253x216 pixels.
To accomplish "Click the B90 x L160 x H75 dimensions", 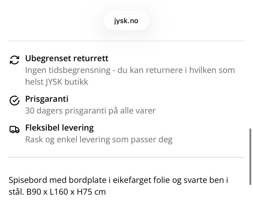I will point(66,192).
